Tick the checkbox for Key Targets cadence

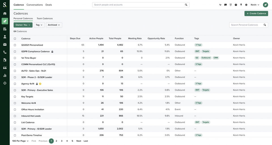pyautogui.click(x=15, y=97)
